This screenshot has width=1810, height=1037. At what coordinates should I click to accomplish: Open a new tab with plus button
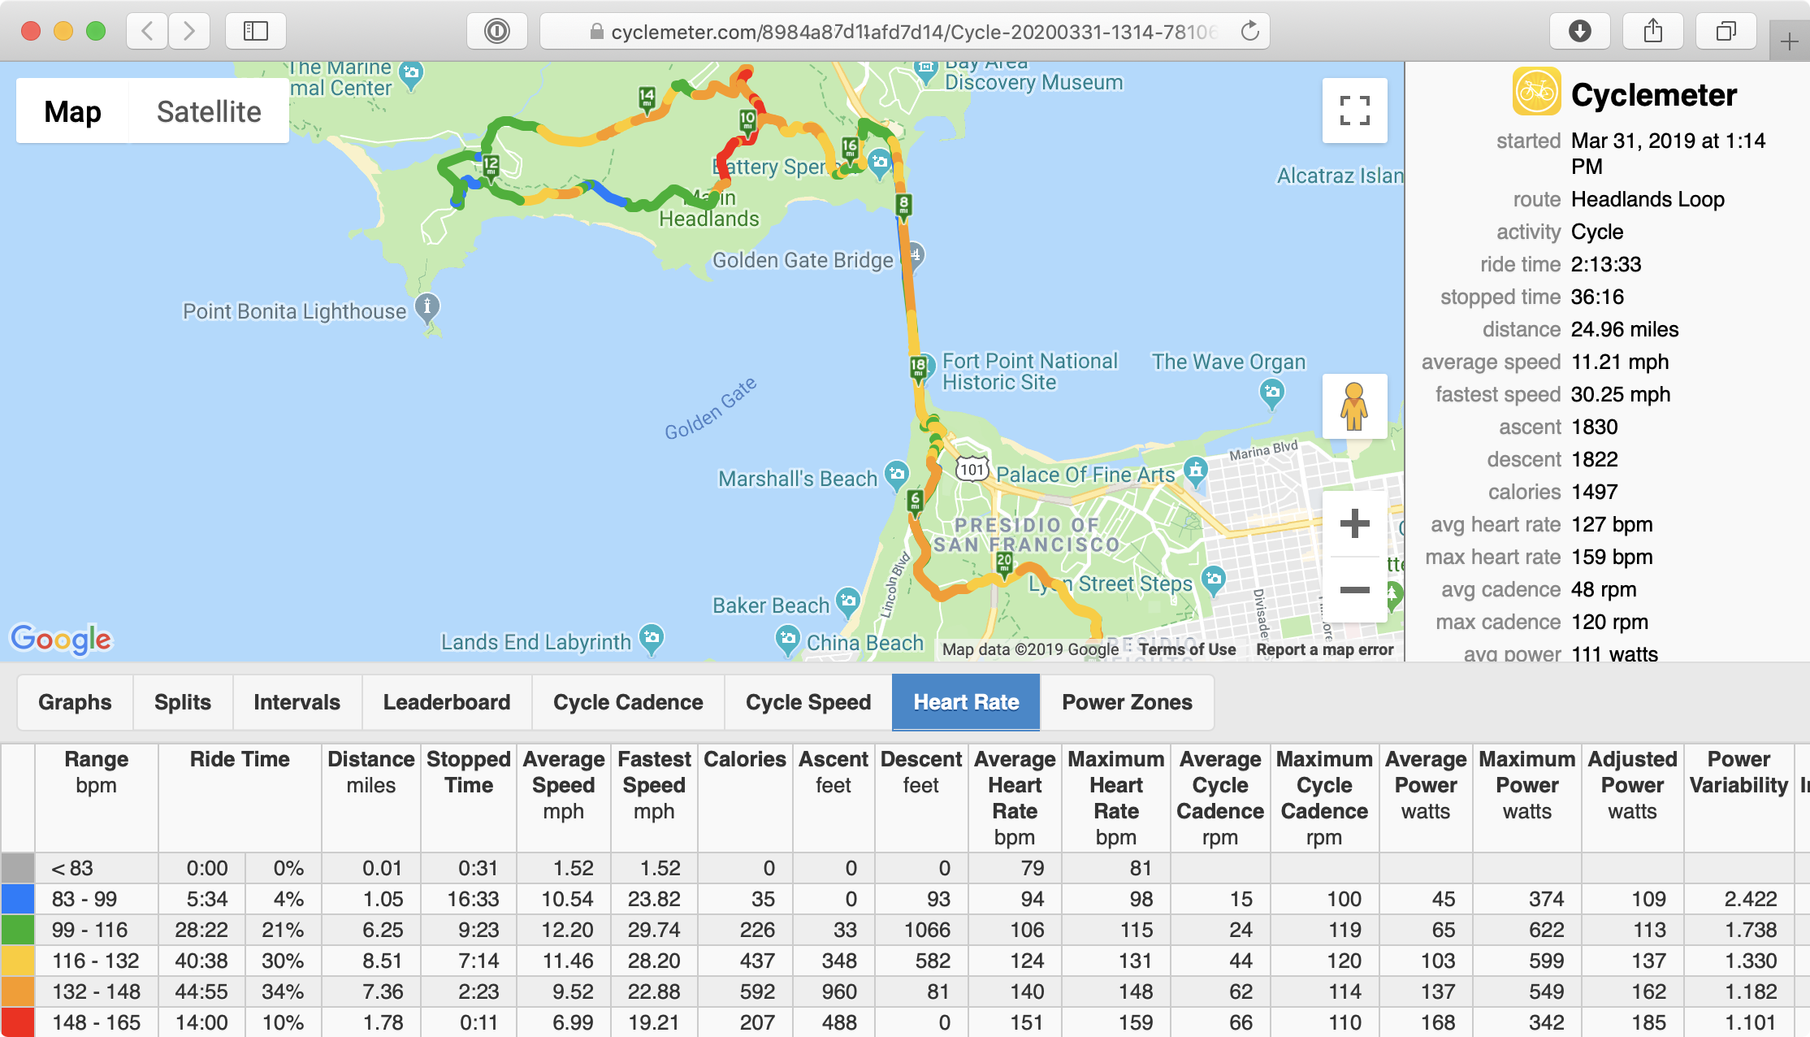point(1789,41)
